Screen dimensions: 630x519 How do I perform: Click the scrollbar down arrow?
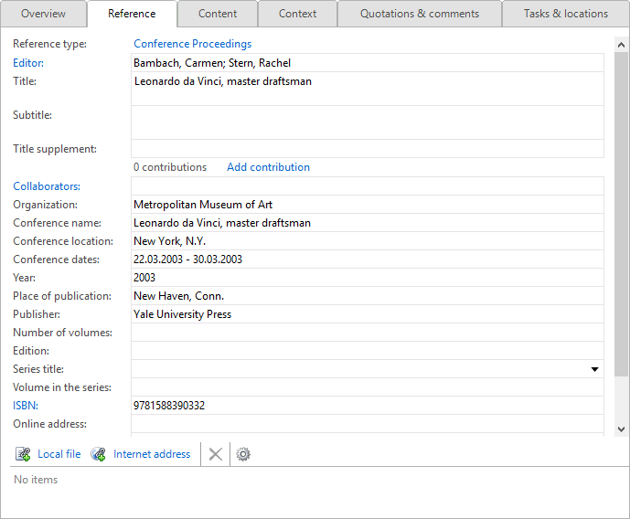coord(621,429)
